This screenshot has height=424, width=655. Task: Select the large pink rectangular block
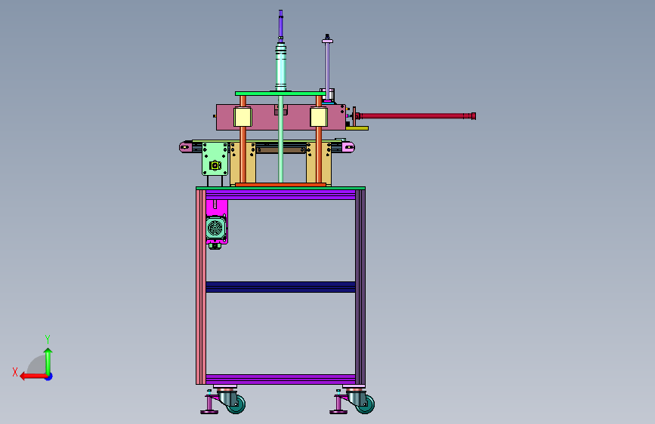coord(281,117)
